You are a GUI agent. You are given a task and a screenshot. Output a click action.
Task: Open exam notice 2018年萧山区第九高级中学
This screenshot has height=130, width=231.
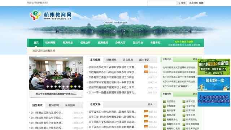(47, 113)
